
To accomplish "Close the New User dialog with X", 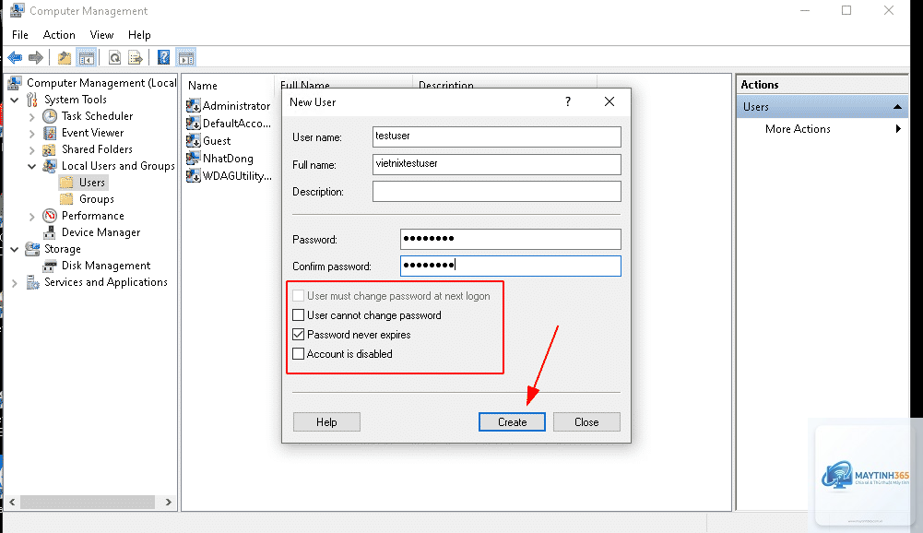I will click(609, 101).
